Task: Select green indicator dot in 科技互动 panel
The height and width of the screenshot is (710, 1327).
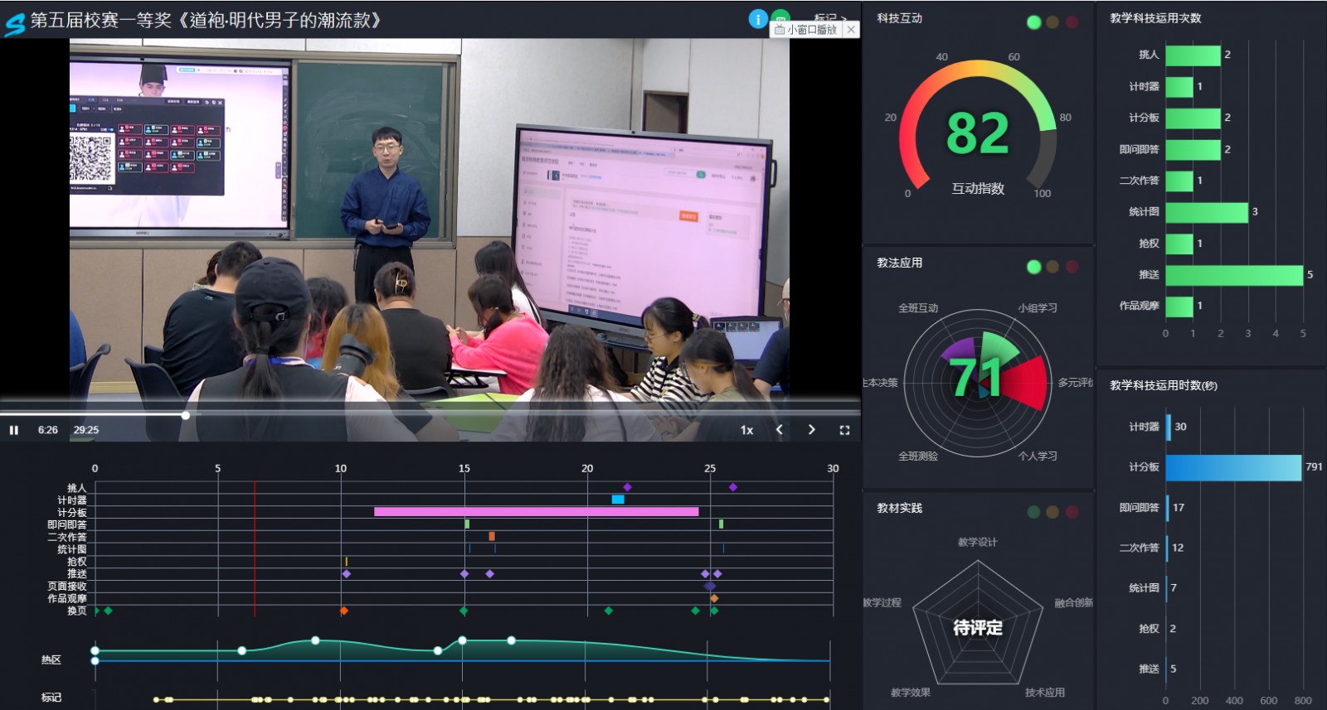Action: 1033,22
